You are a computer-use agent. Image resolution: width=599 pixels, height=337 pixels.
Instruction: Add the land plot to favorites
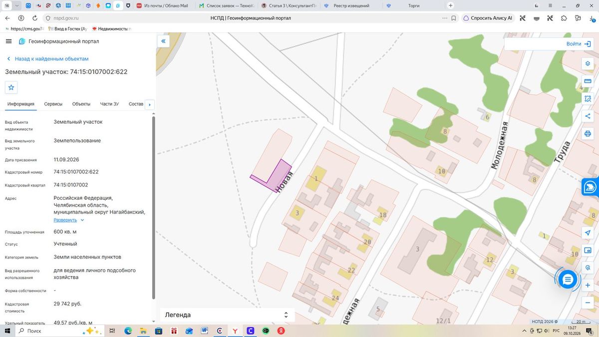11,87
